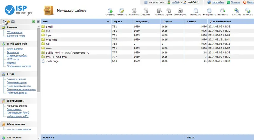The image size is (254, 140).
Task: Collapse the Инструменты sidebar section
Action: point(16,101)
